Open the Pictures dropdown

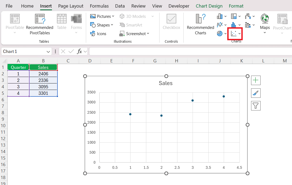tap(102, 16)
